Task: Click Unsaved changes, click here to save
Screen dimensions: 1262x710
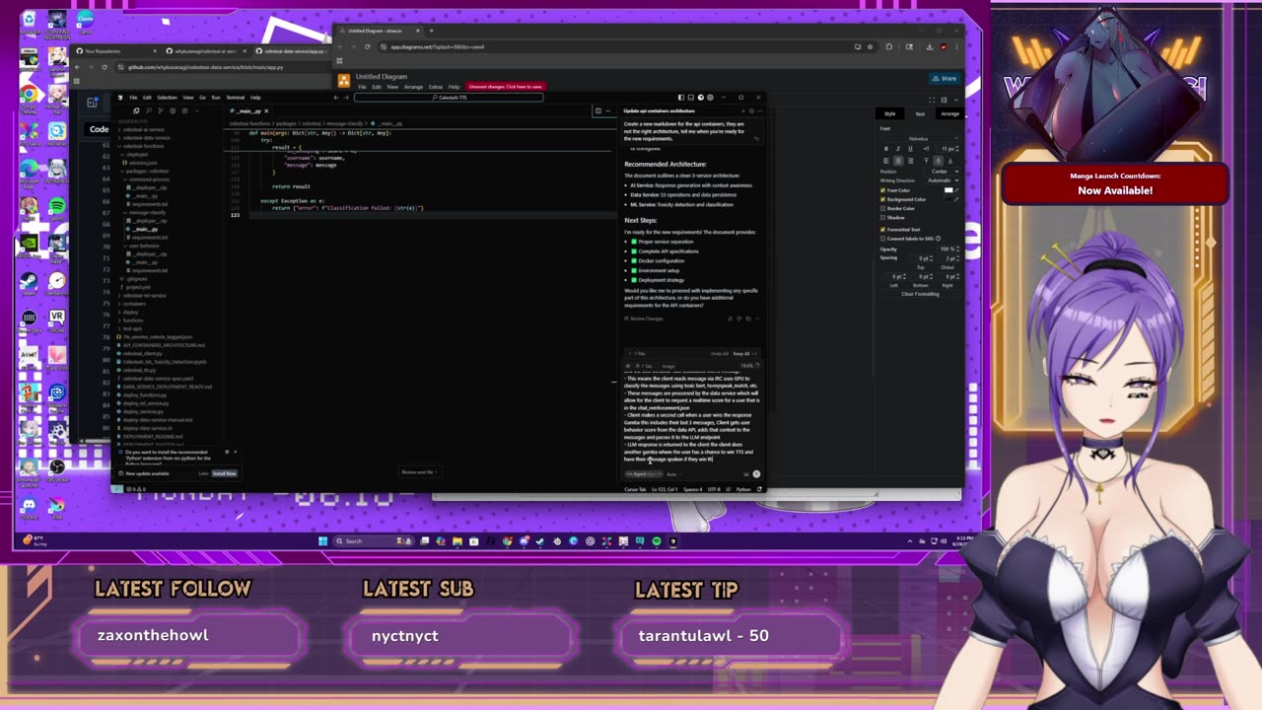Action: [505, 86]
